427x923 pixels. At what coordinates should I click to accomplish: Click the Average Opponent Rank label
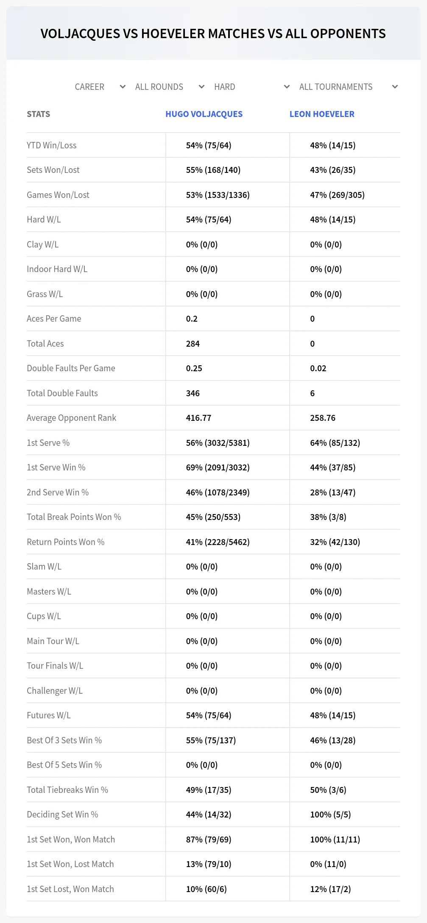point(71,418)
